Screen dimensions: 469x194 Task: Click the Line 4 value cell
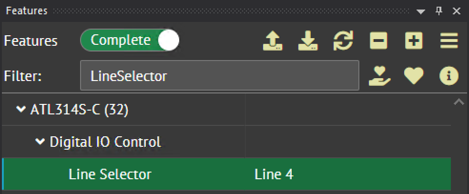point(274,174)
